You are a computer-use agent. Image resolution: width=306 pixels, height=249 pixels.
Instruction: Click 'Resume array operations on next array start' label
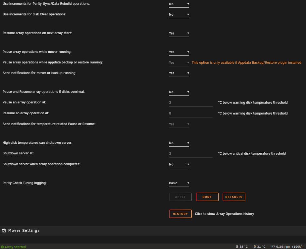[37, 33]
